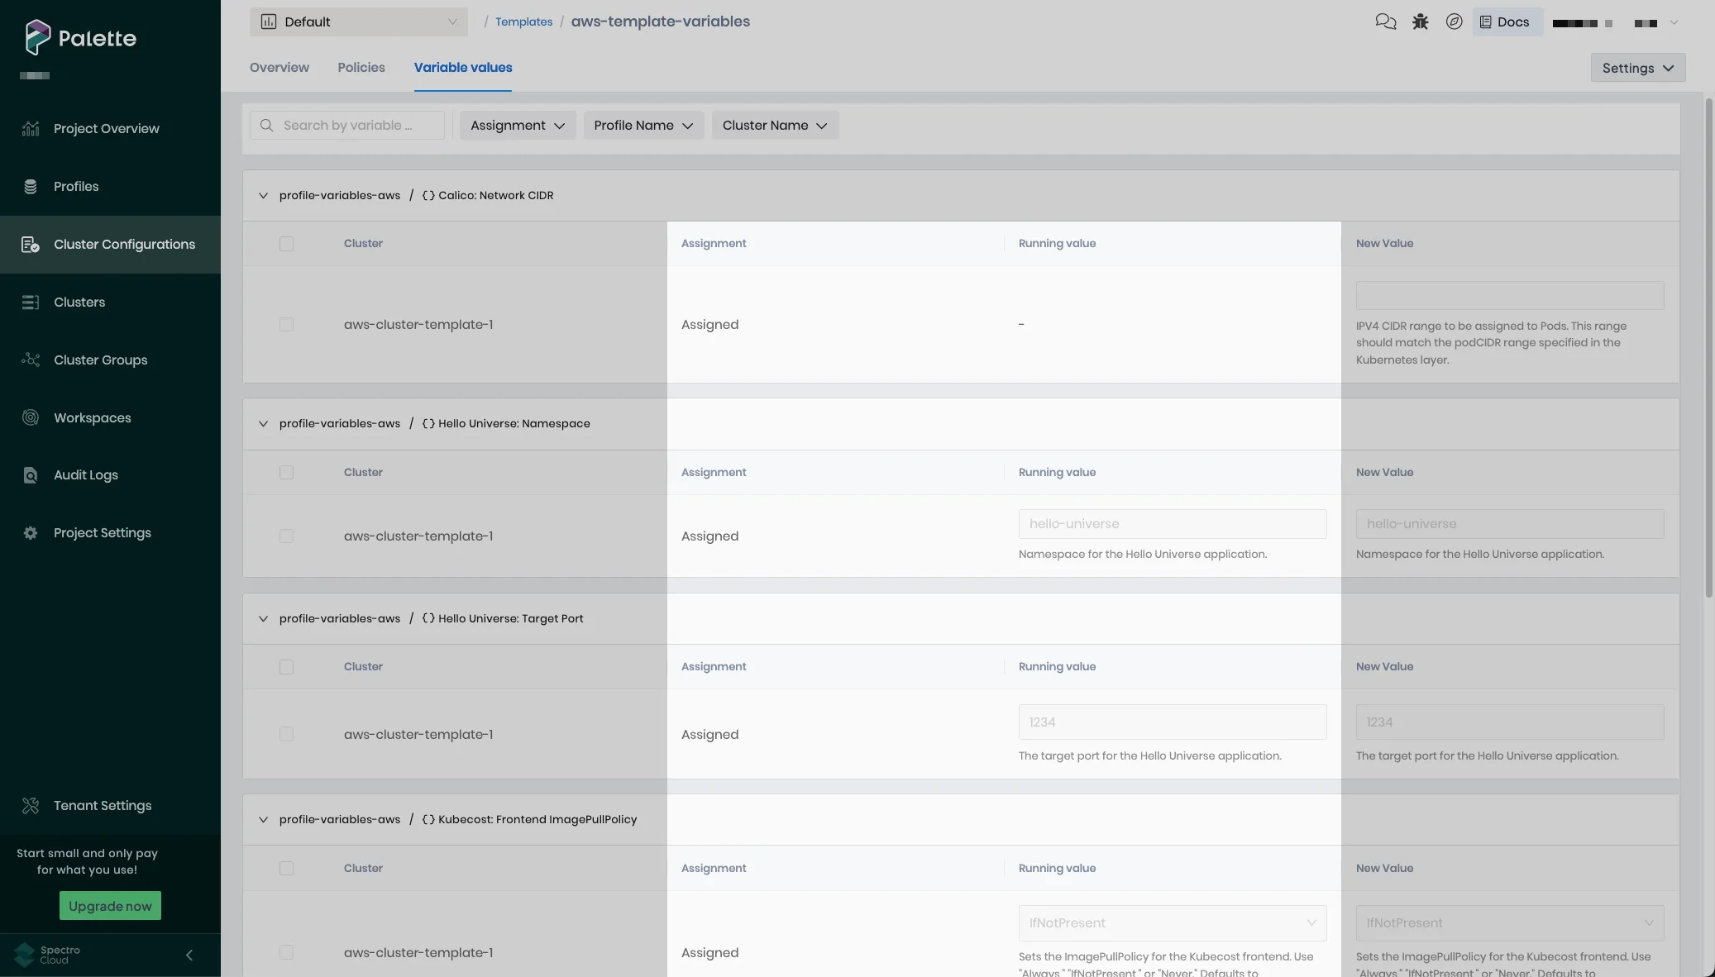The height and width of the screenshot is (977, 1715).
Task: Click the Profiles sidebar icon
Action: tap(31, 187)
